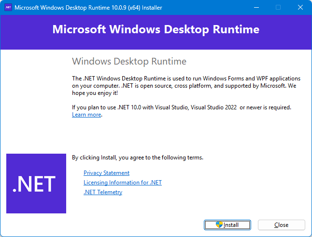Click the title bar text "10.0.9 (x64) Installer"
Image resolution: width=312 pixels, height=237 pixels.
[x=137, y=8]
